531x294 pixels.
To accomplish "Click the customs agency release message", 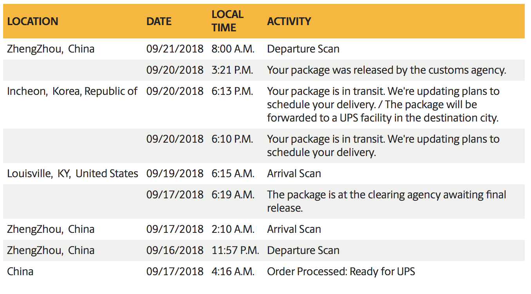I will (387, 70).
